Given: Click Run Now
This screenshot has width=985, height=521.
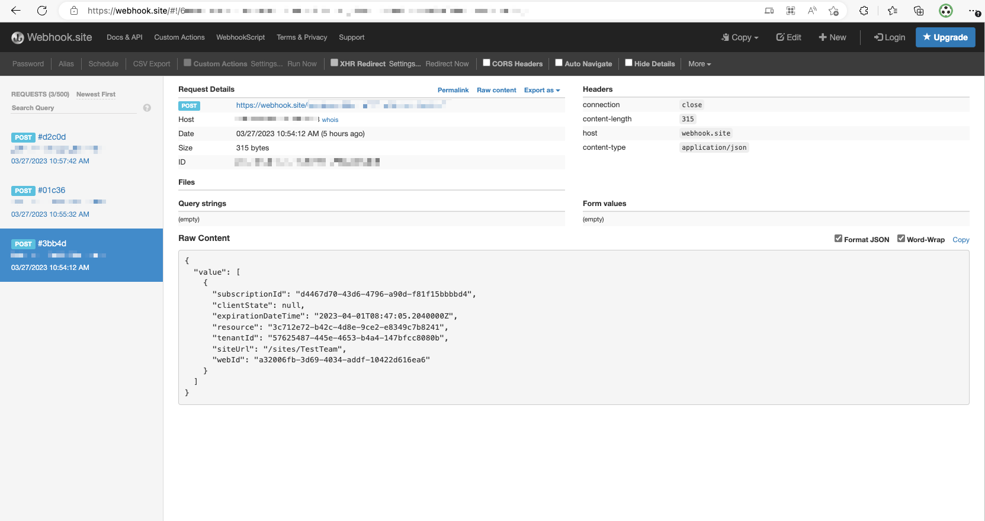Looking at the screenshot, I should click(x=302, y=64).
